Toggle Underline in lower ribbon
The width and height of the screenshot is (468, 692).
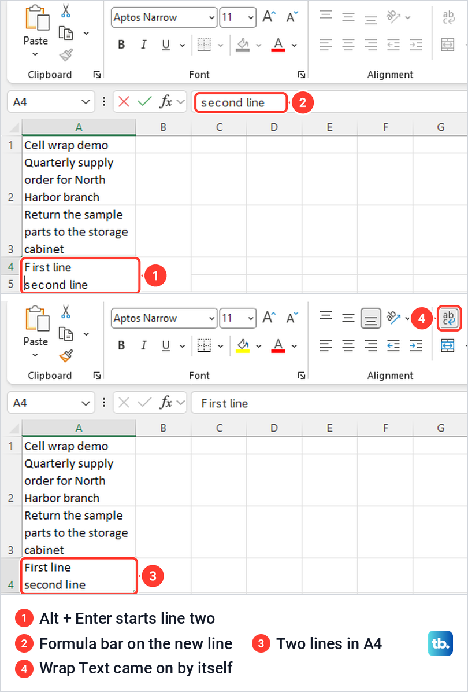pos(166,345)
